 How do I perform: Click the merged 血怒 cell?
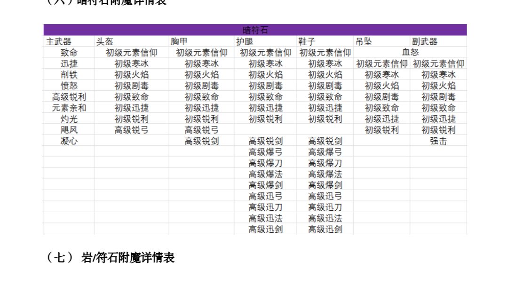point(410,52)
